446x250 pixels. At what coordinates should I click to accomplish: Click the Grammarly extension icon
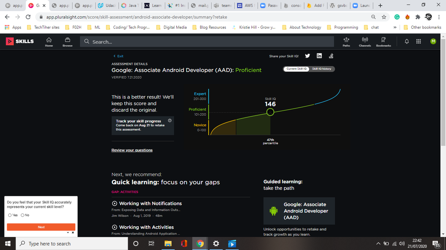(397, 17)
